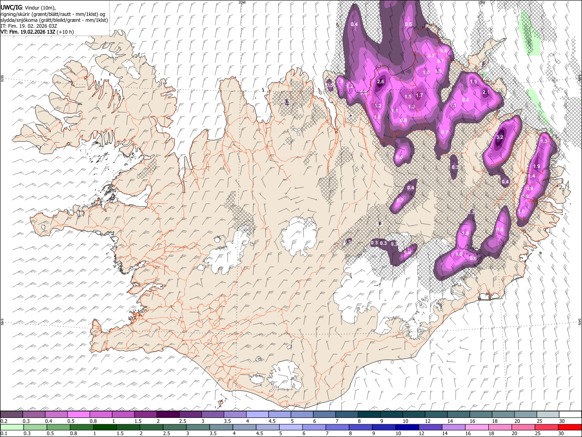Select bottom-row light pink swatch starting at 16
This screenshot has height=437, width=582.
click(x=477, y=427)
